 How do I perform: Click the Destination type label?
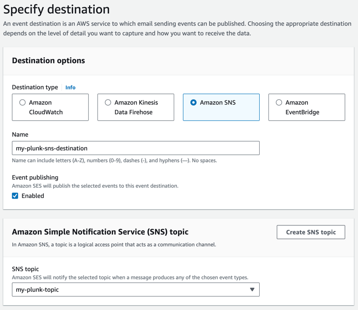[x=35, y=87]
